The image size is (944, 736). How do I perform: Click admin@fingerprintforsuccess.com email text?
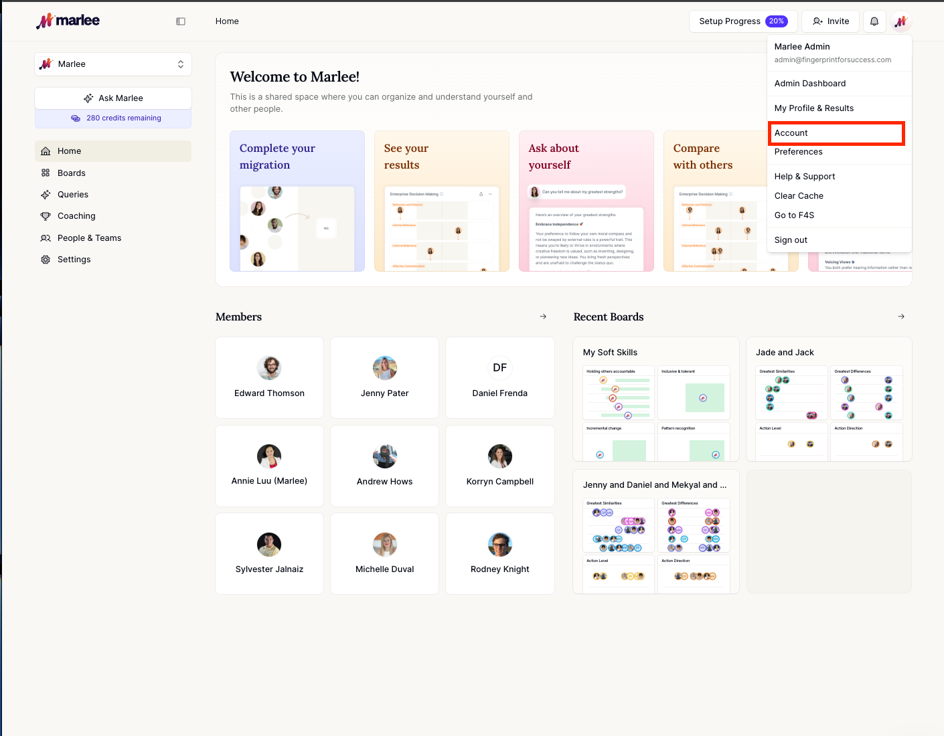pyautogui.click(x=833, y=60)
